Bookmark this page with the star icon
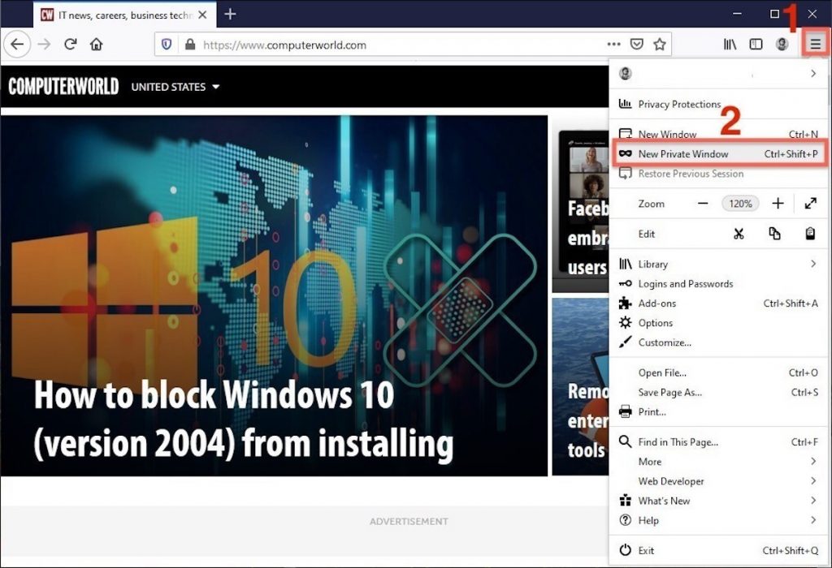This screenshot has width=832, height=568. tap(660, 45)
